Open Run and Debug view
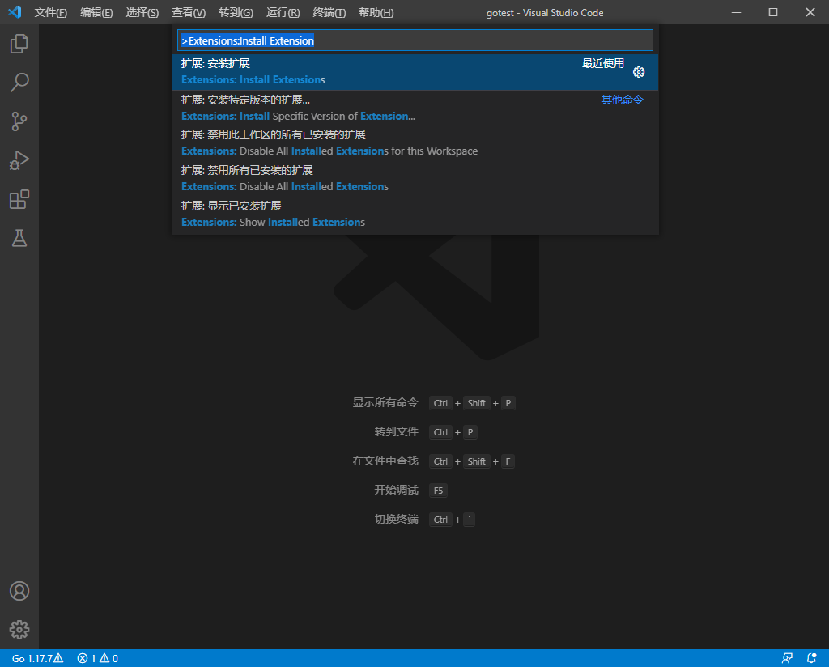 (19, 160)
